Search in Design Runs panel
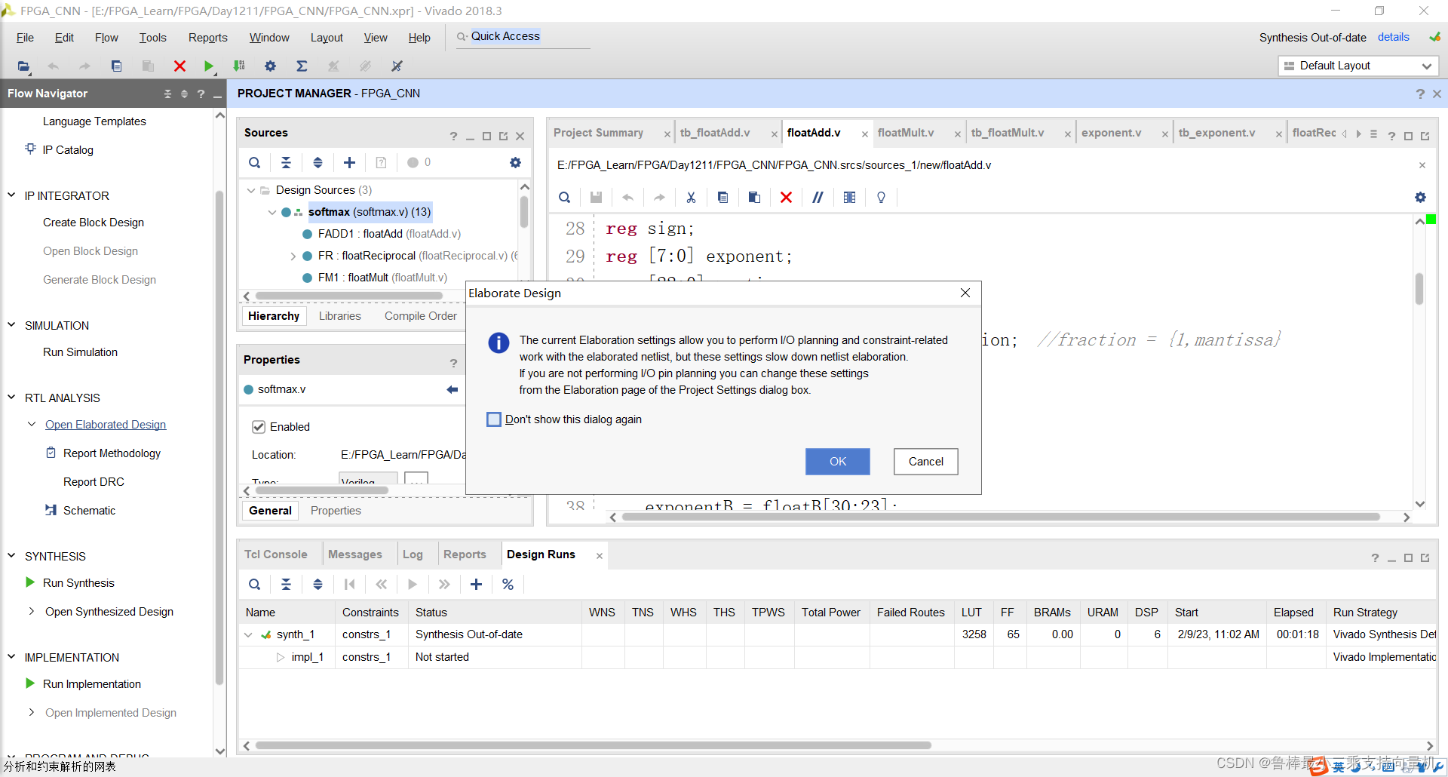This screenshot has height=777, width=1448. pyautogui.click(x=255, y=585)
